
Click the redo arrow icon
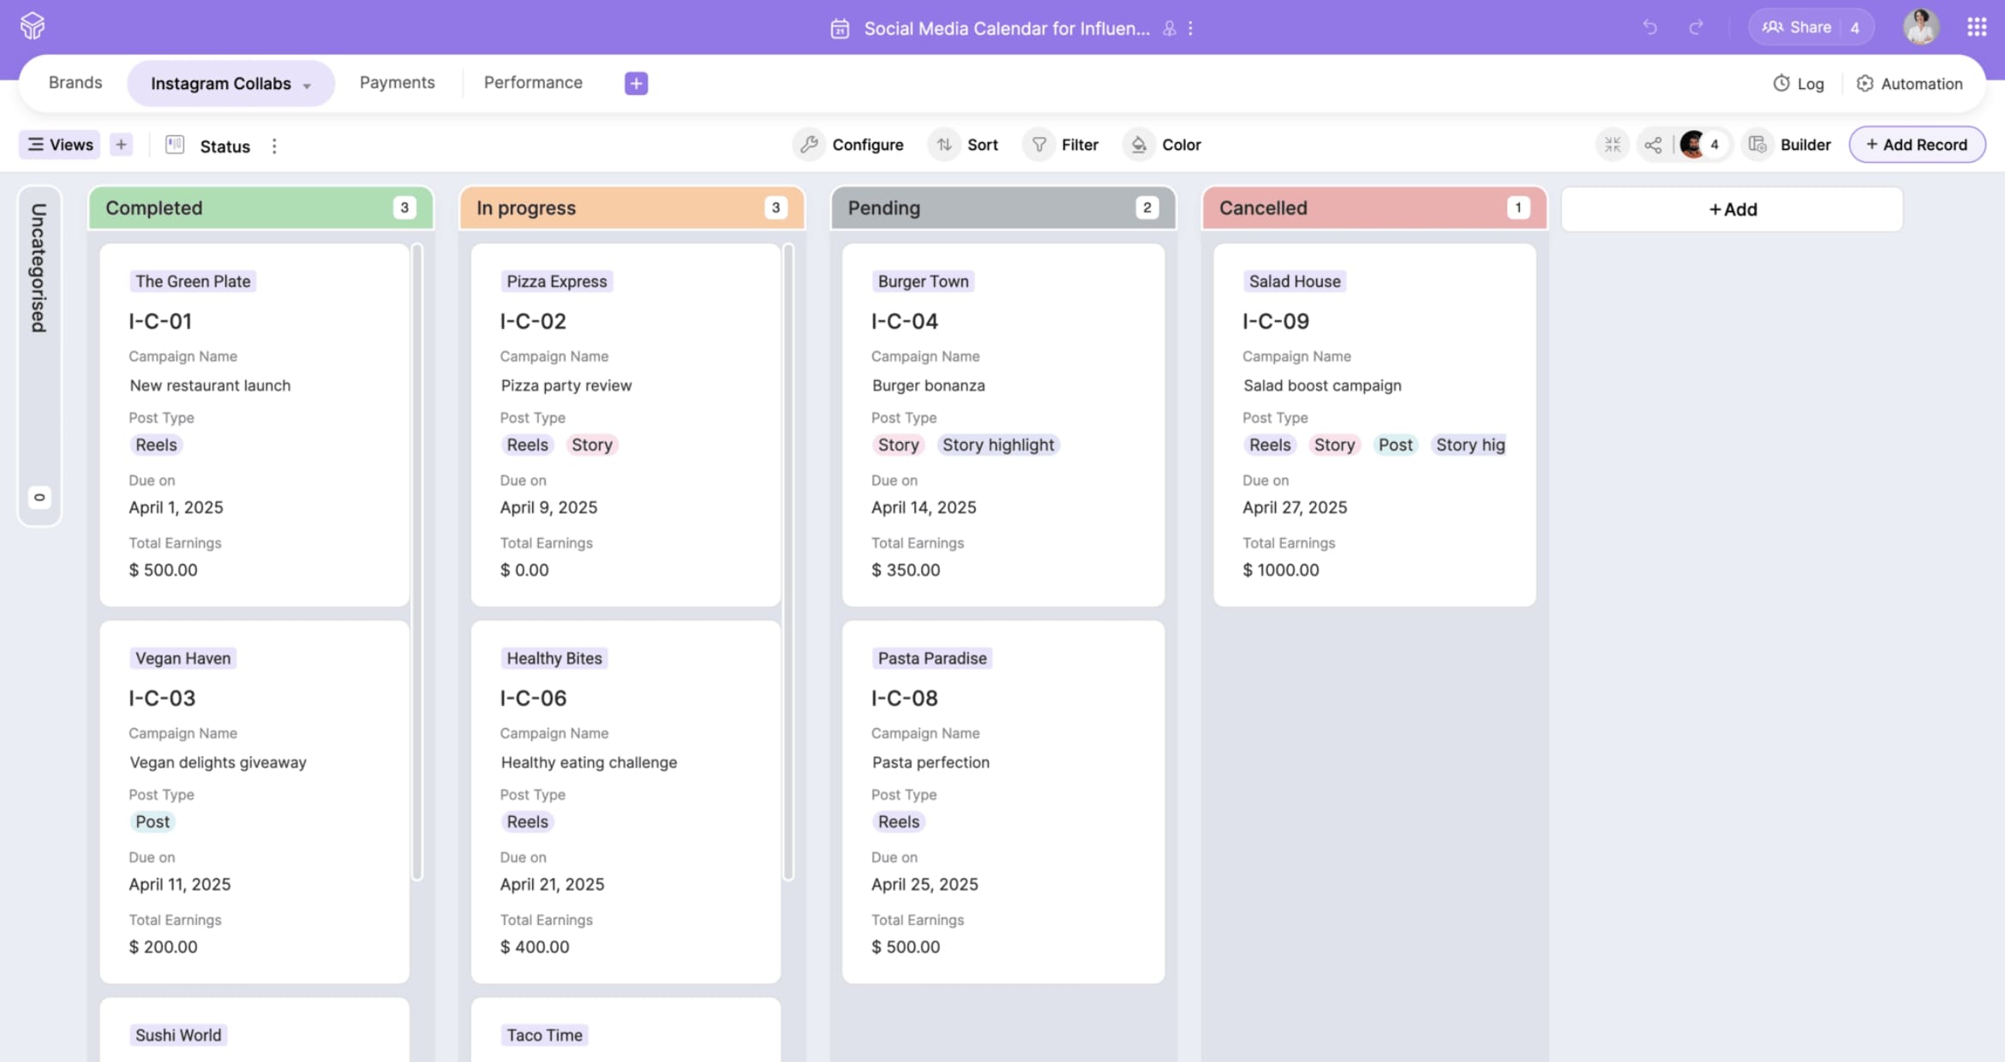coord(1696,27)
